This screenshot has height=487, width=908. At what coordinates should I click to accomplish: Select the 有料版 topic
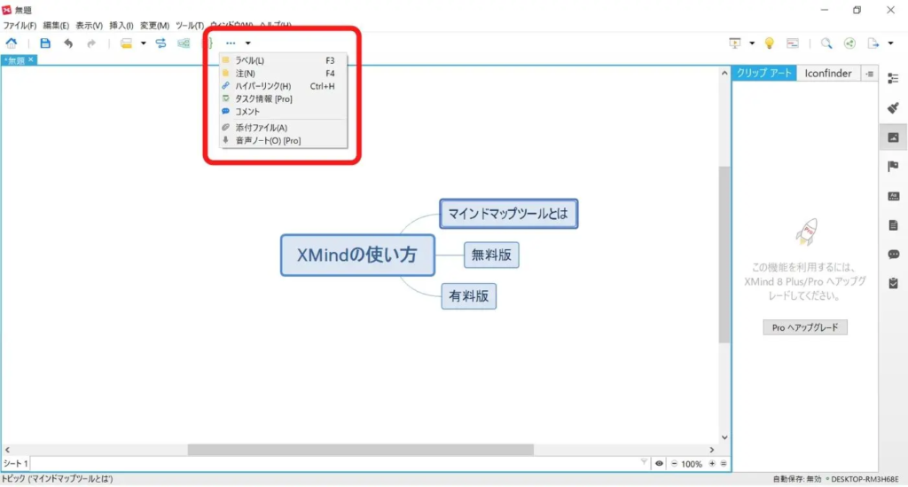click(x=468, y=296)
